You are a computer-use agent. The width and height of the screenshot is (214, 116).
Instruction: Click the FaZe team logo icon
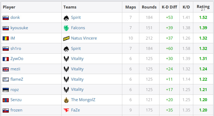click(66, 110)
